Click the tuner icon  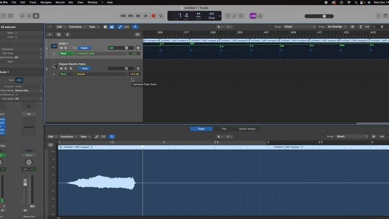pos(235,16)
